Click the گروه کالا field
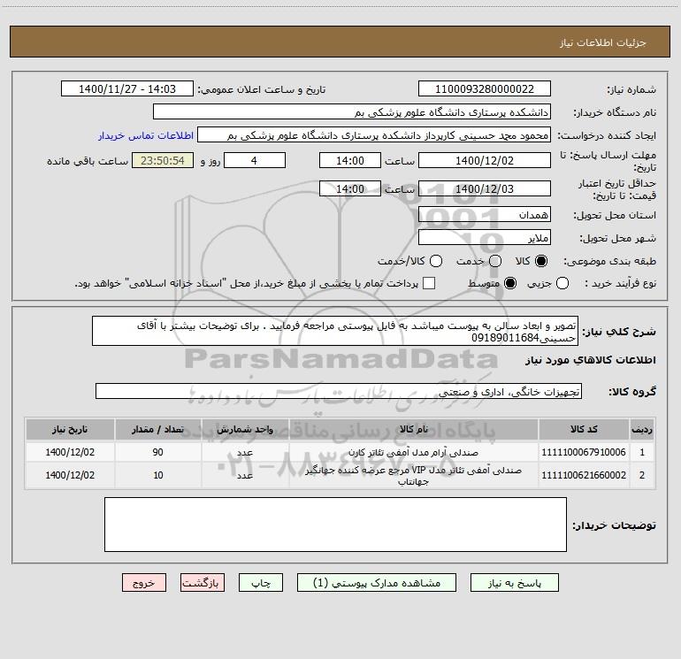The width and height of the screenshot is (681, 659). [339, 391]
